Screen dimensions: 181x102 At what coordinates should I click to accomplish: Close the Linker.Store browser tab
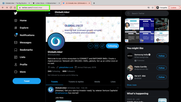pyautogui.click(x=59, y=3)
